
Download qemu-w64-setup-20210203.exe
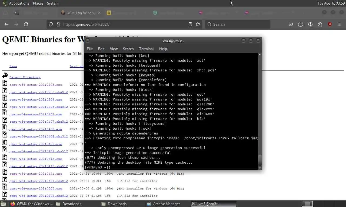click(x=36, y=85)
